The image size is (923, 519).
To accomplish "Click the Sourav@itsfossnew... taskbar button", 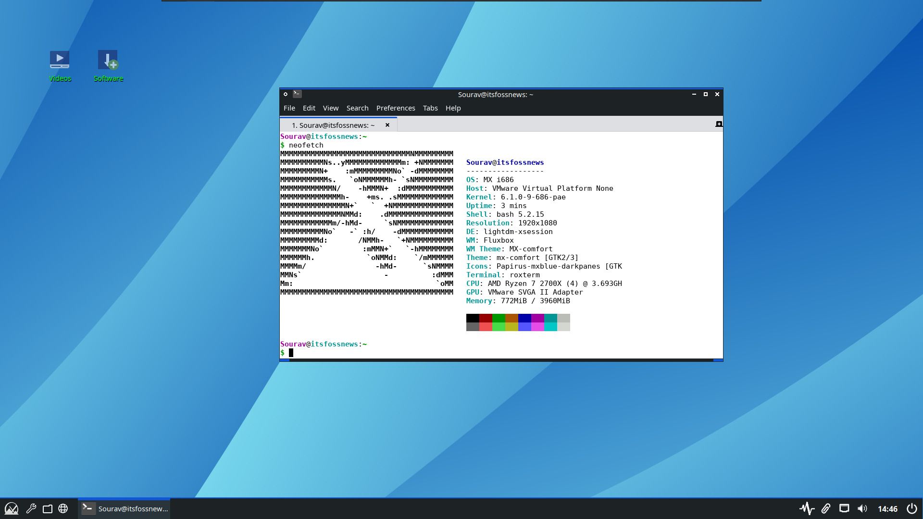I will click(x=124, y=508).
